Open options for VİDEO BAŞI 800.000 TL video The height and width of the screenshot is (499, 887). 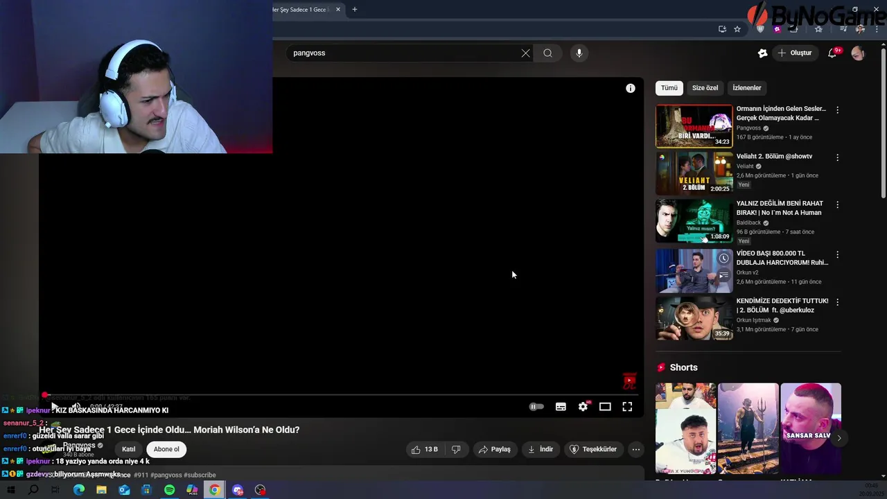tap(837, 254)
